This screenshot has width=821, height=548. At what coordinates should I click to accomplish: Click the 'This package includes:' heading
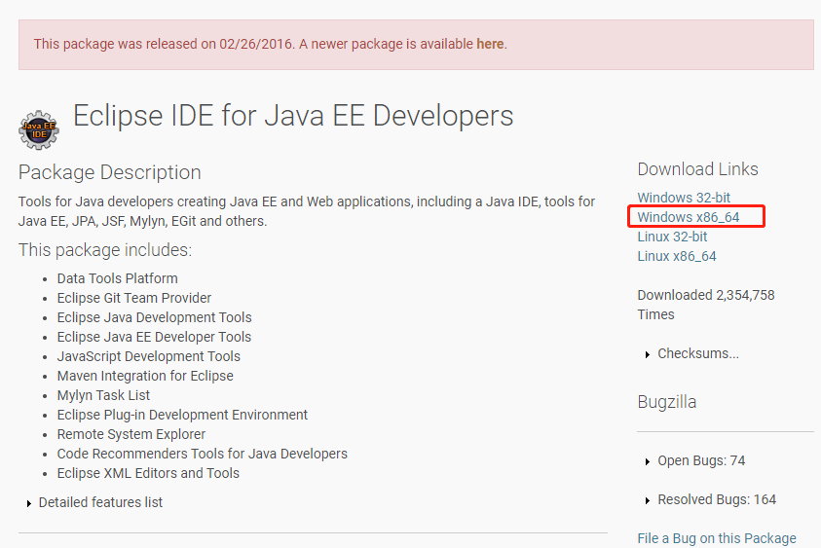(x=105, y=250)
